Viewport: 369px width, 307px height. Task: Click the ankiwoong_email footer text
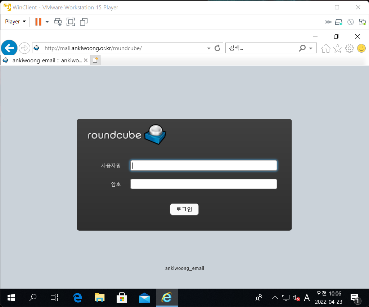[184, 268]
